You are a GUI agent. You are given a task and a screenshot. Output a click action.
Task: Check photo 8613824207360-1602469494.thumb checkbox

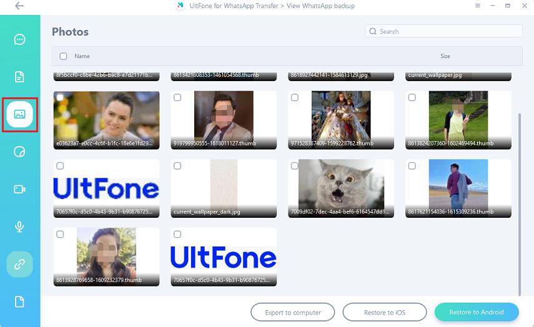click(412, 97)
